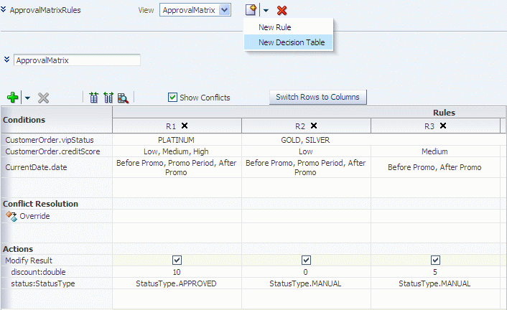Collapse the ApprovalMatrix decision table

(6, 60)
